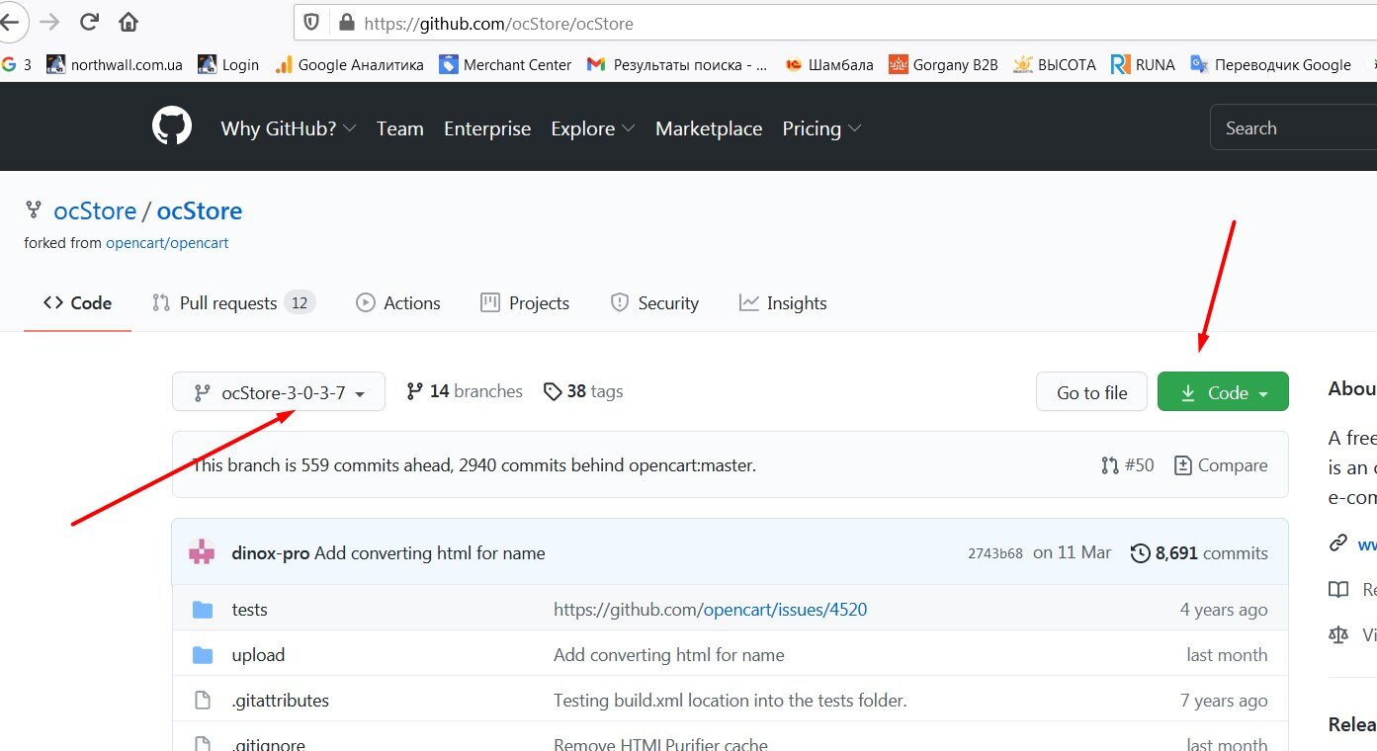Open northwall.com.ua bookmark
The height and width of the screenshot is (751, 1377).
click(115, 64)
